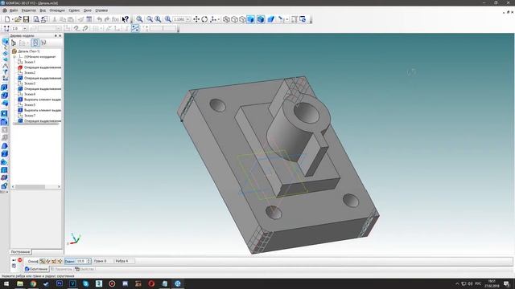
Task: Open the extrusion operation tool in side panel
Action: pyautogui.click(x=4, y=88)
